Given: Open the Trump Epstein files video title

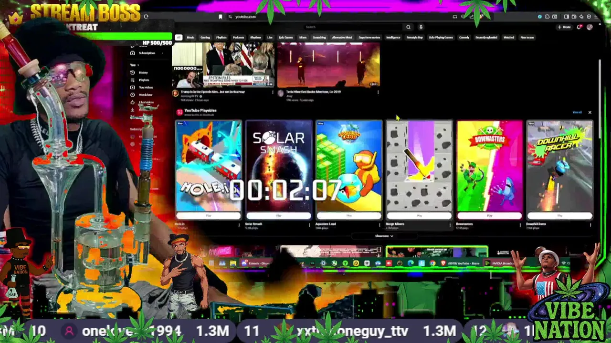Looking at the screenshot, I should point(212,92).
